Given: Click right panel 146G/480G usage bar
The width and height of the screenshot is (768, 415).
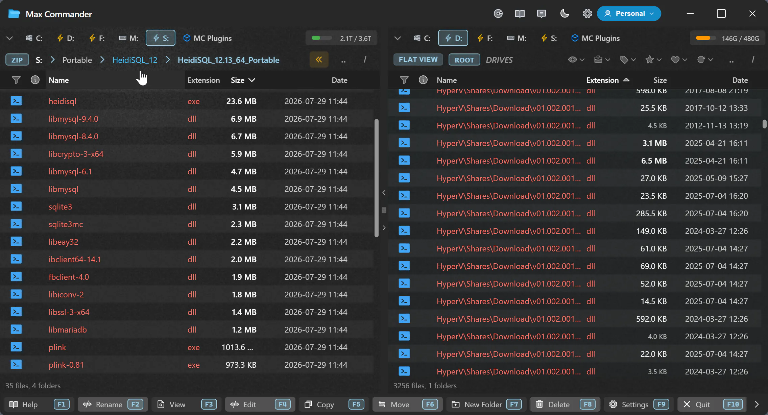Looking at the screenshot, I should [727, 38].
